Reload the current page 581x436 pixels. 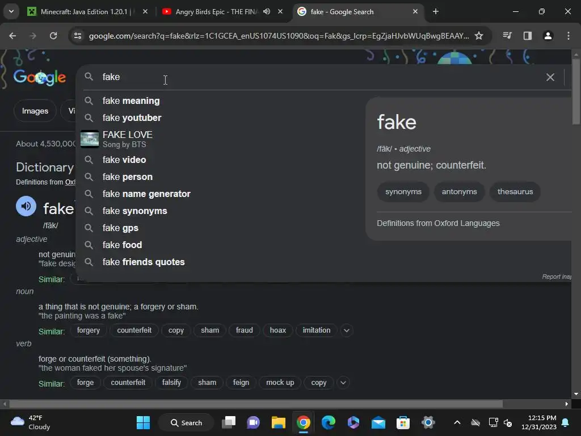tap(53, 36)
